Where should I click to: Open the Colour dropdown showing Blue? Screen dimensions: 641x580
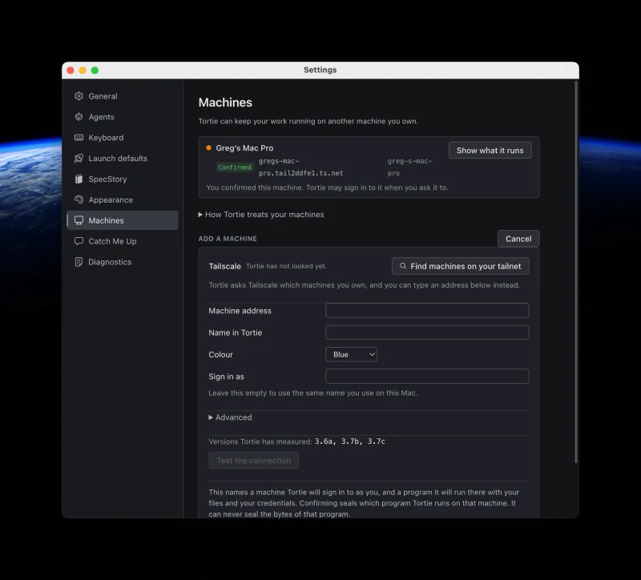click(351, 354)
